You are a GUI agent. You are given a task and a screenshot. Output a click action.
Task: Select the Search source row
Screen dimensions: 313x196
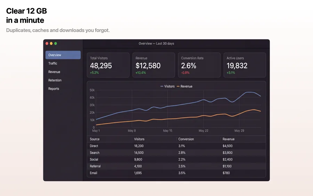(x=176, y=152)
